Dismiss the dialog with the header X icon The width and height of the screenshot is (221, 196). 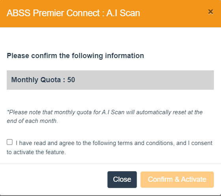210,12
